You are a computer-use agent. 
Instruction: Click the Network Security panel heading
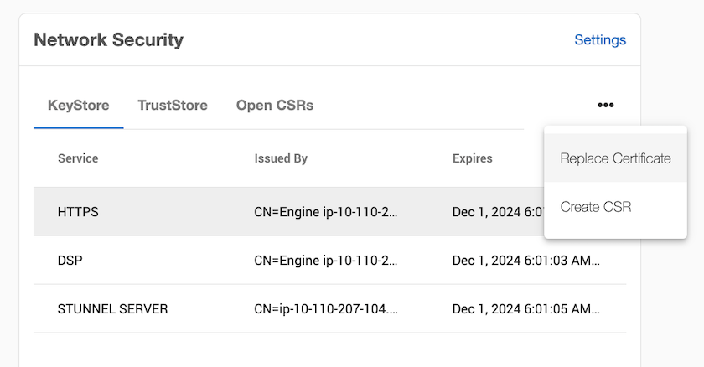(108, 39)
